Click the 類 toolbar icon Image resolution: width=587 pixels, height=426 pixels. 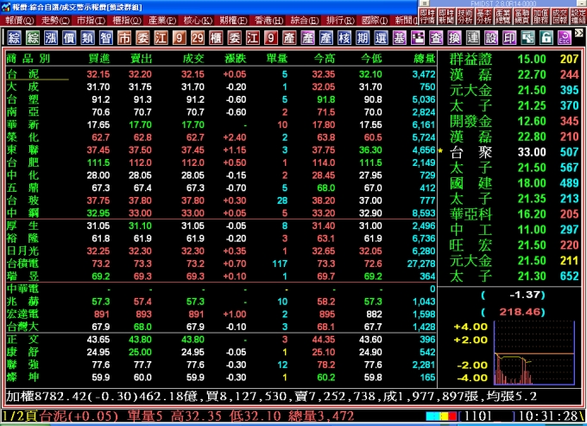[x=87, y=37]
